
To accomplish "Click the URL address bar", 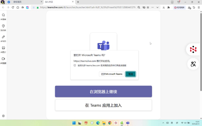I will click(86, 8).
